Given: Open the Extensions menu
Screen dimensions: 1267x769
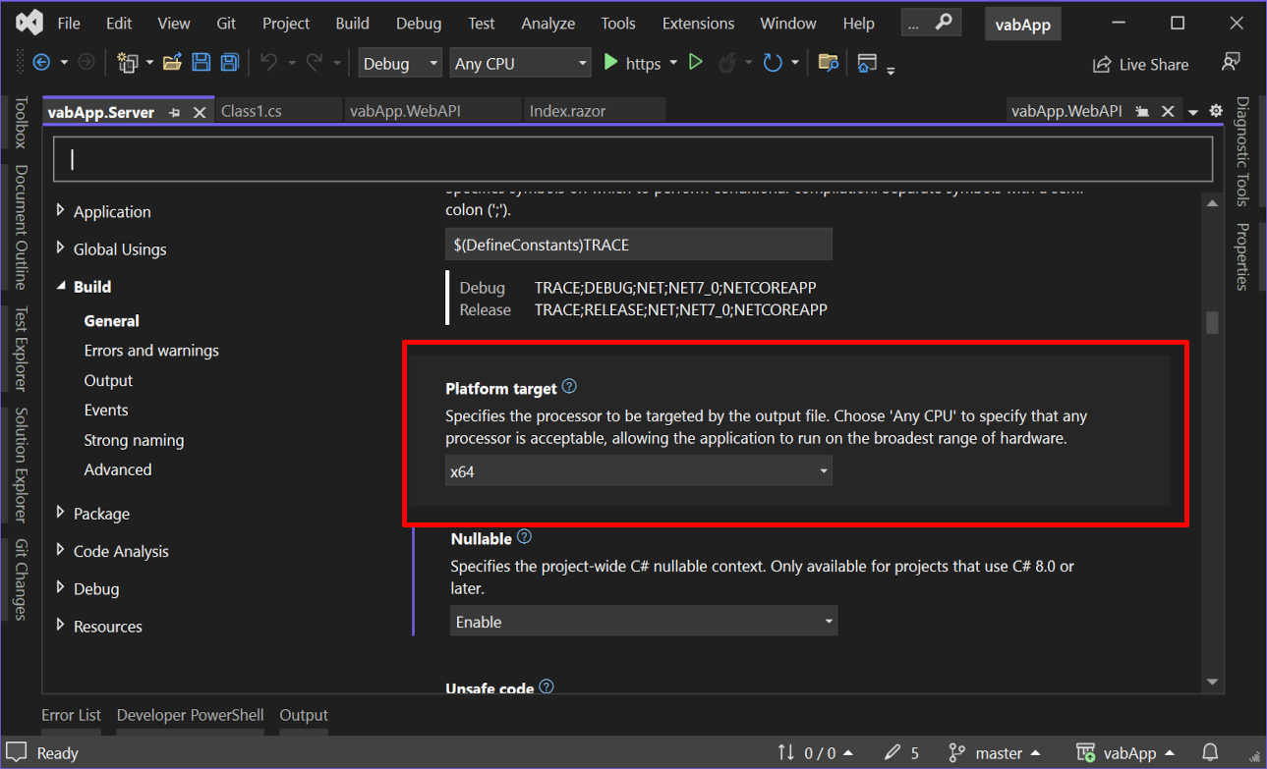Looking at the screenshot, I should point(698,24).
